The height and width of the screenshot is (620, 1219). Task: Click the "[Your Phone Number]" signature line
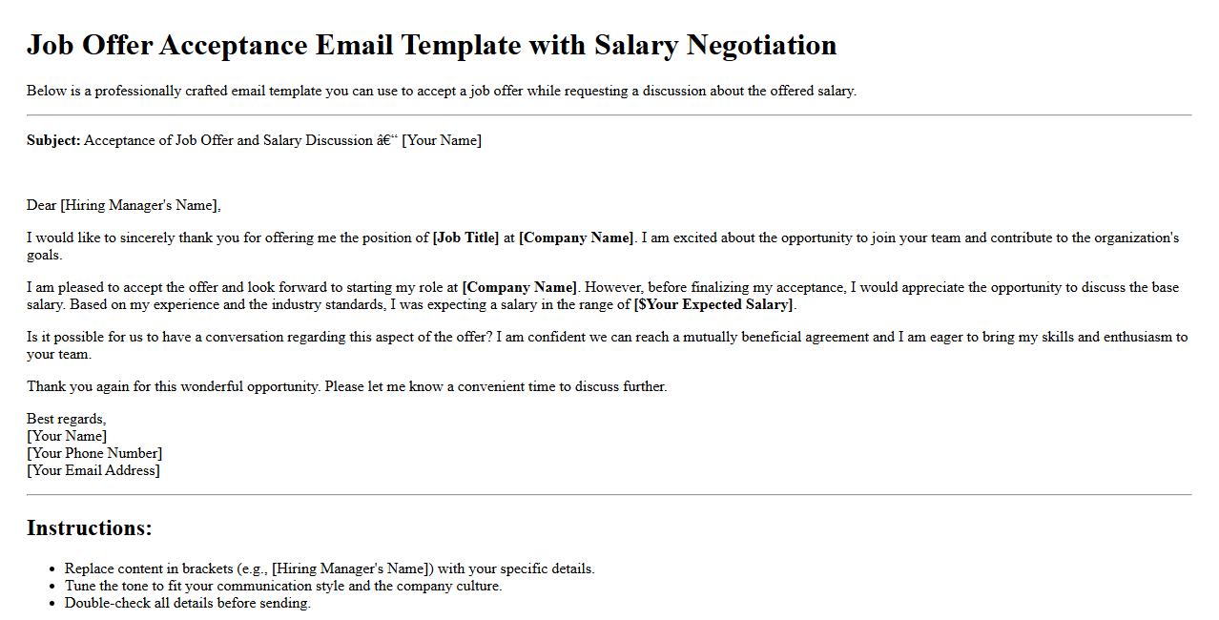(94, 453)
